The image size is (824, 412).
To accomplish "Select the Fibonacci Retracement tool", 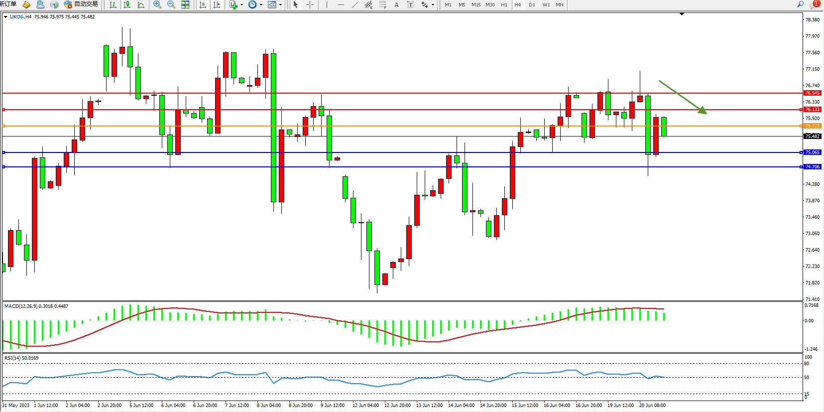I will coord(382,4).
